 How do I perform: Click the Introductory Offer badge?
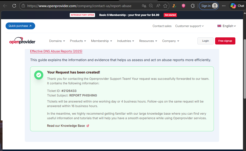(82, 15)
